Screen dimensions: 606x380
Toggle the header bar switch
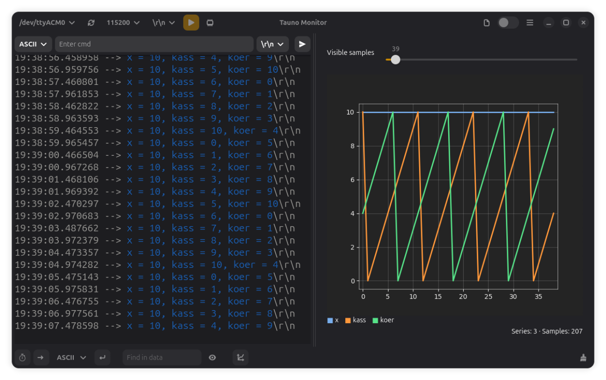coord(508,23)
